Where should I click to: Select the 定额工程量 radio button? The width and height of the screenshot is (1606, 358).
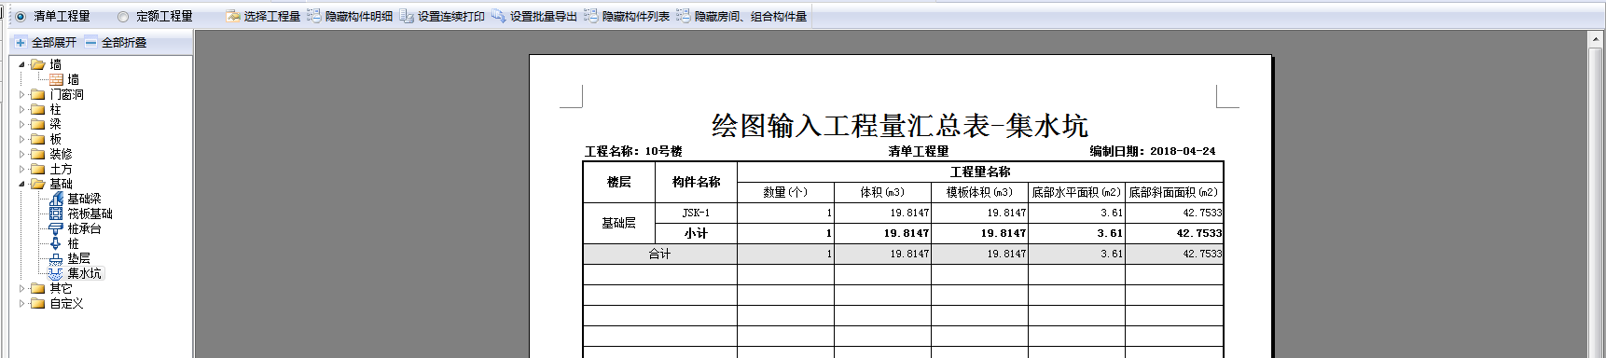tap(123, 16)
